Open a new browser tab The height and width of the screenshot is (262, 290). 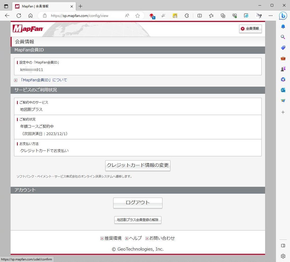[x=81, y=6]
